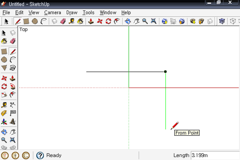Screen dimensions: 240x160
Task: Select the Offset tool in the horizontal toolbar
Action: coord(117,21)
